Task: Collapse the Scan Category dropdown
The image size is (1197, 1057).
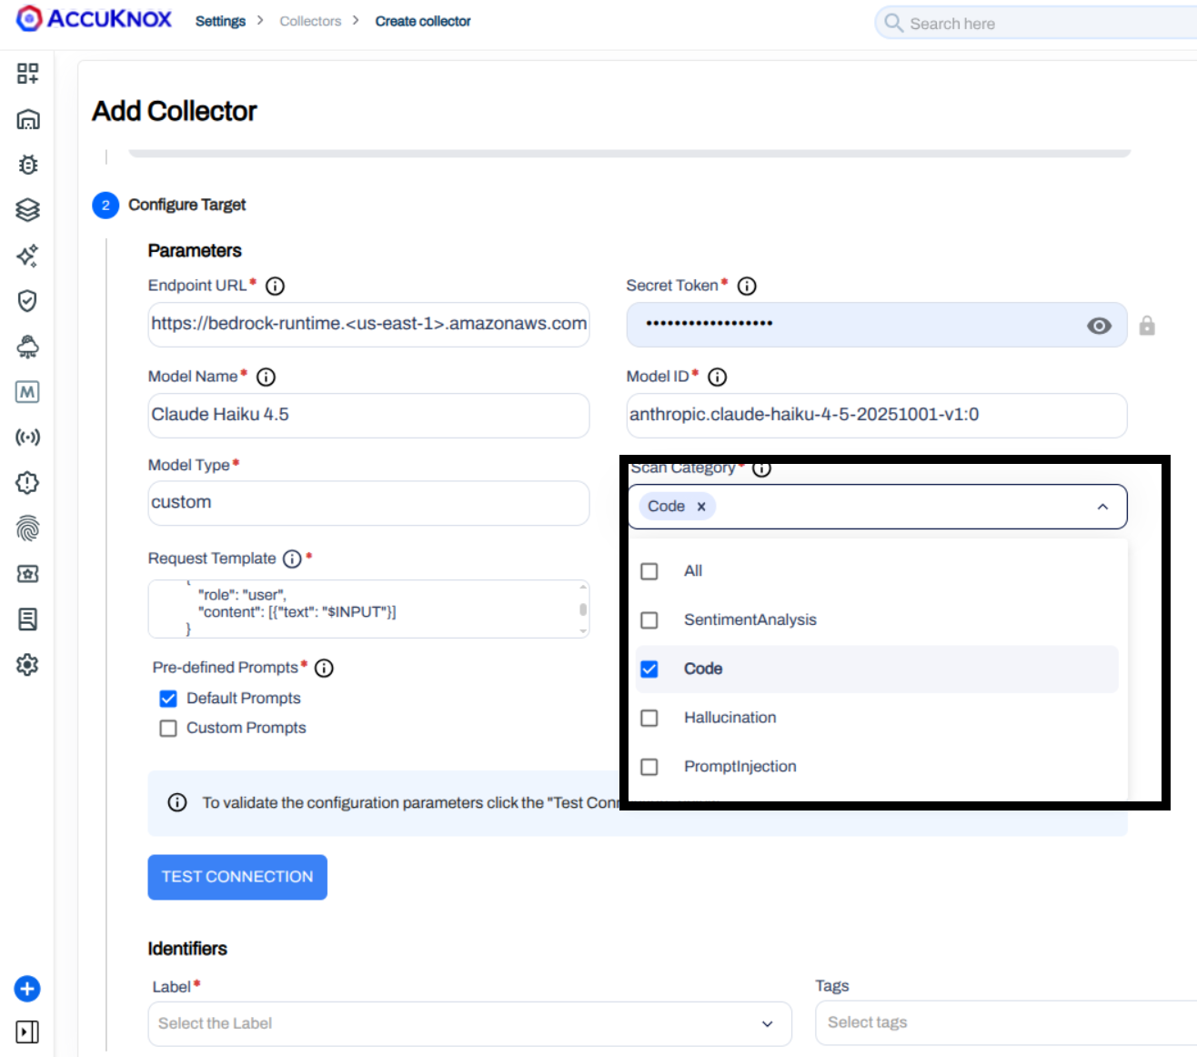Action: [x=1102, y=507]
